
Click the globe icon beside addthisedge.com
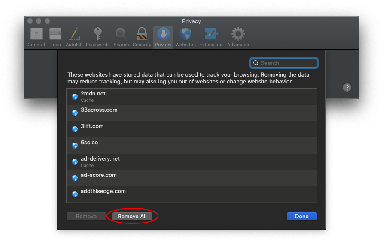coord(75,194)
